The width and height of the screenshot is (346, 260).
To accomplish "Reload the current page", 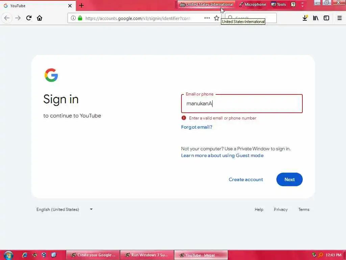I will point(29,18).
